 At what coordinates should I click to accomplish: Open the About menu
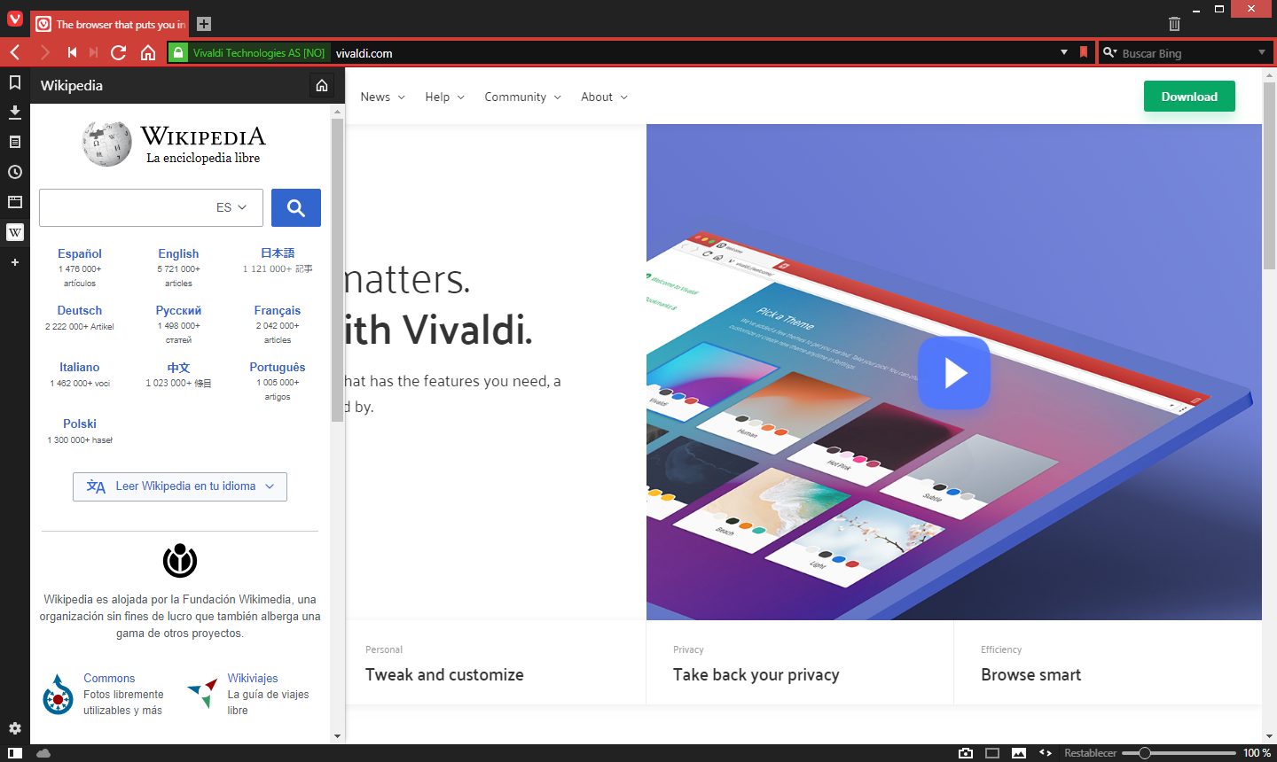pos(605,97)
